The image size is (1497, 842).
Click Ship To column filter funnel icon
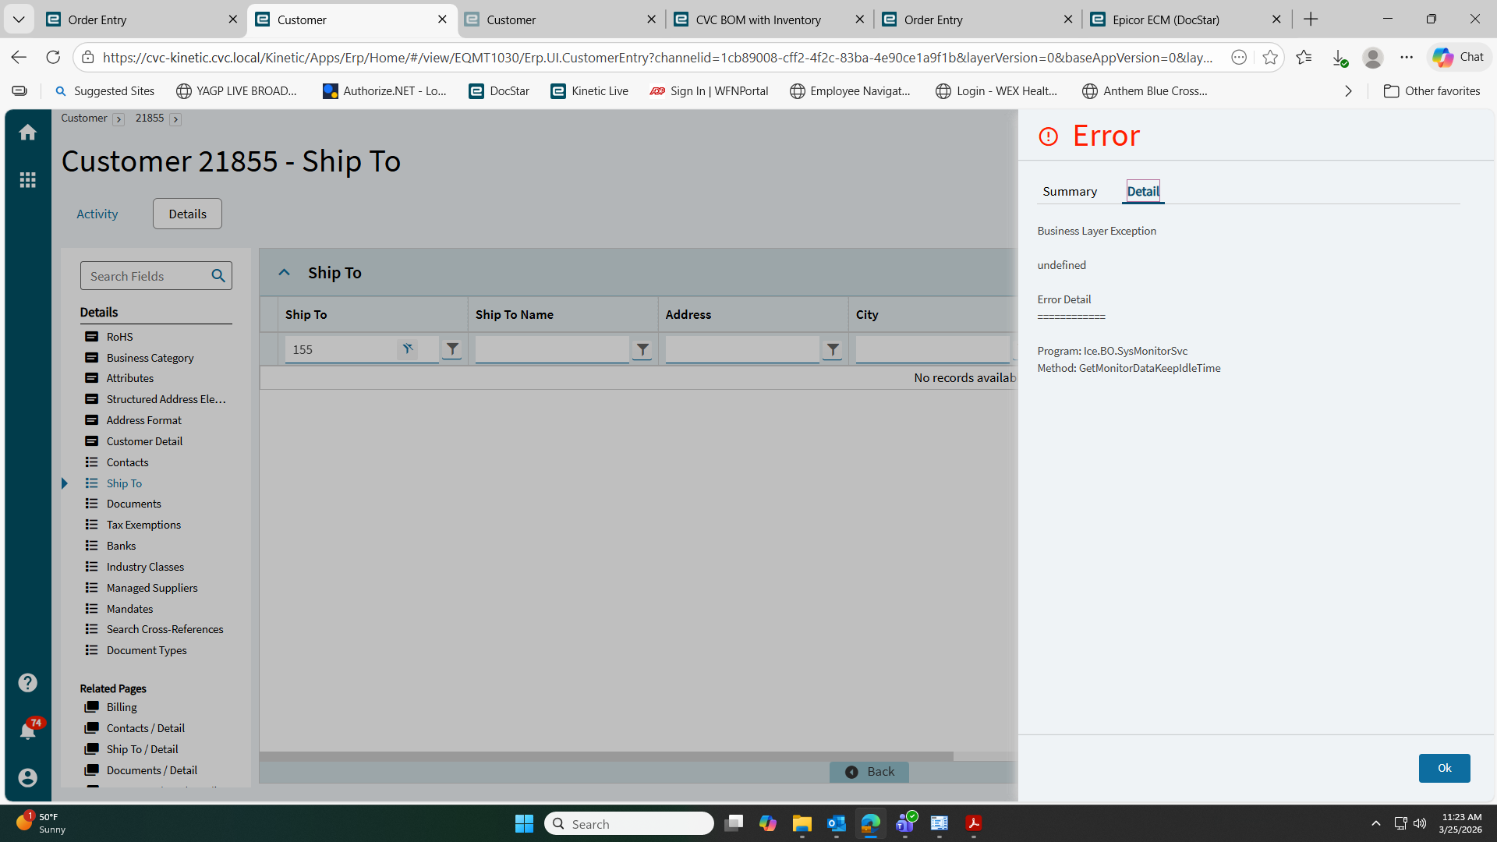coord(452,349)
